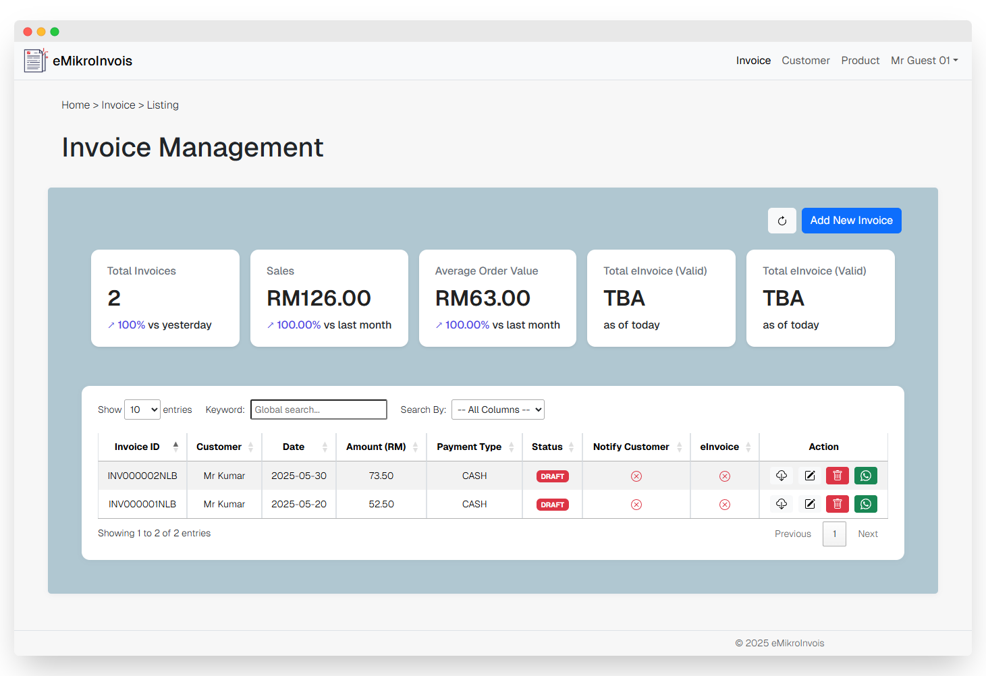Click the refresh icon beside Add New Invoice
Image resolution: width=986 pixels, height=676 pixels.
tap(782, 221)
